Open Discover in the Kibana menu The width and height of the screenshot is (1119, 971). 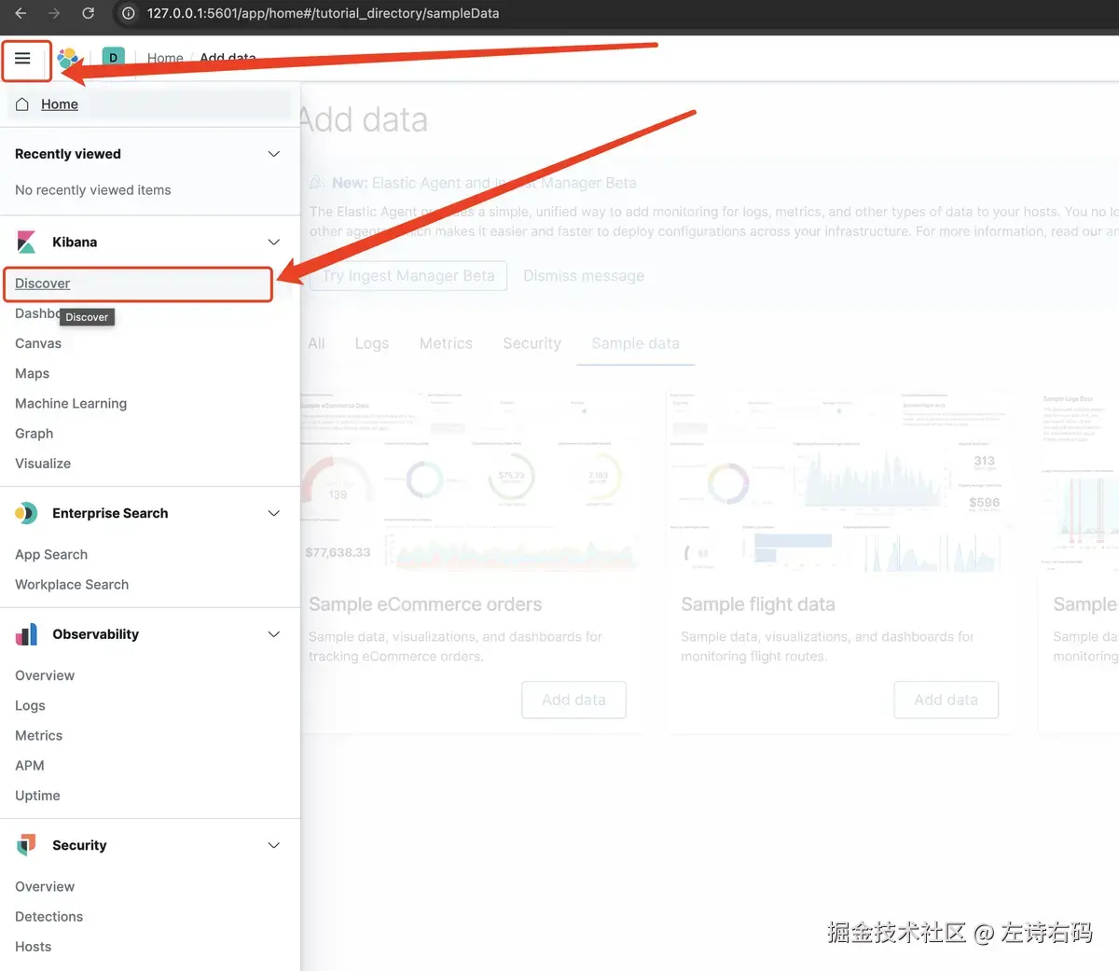tap(43, 284)
